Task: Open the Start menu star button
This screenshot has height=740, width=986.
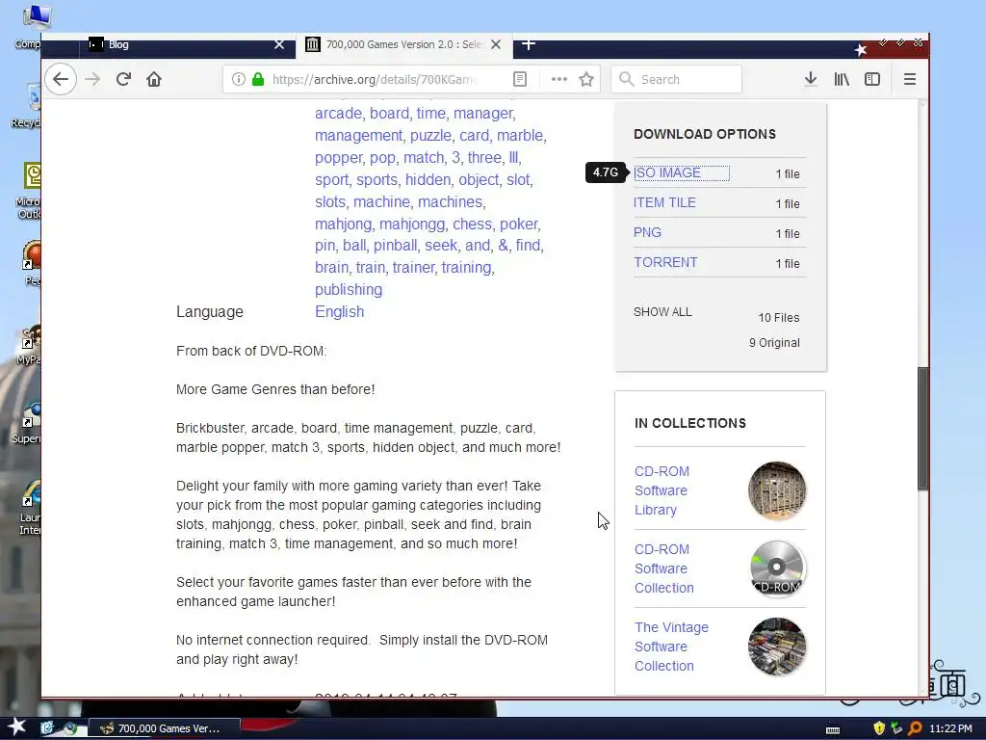Action: [x=17, y=727]
